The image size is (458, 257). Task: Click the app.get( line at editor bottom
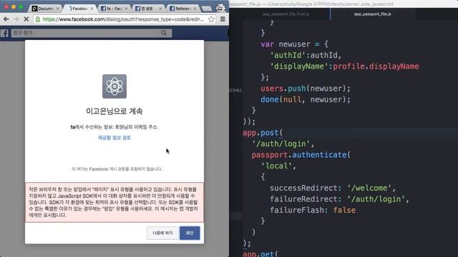coord(260,253)
